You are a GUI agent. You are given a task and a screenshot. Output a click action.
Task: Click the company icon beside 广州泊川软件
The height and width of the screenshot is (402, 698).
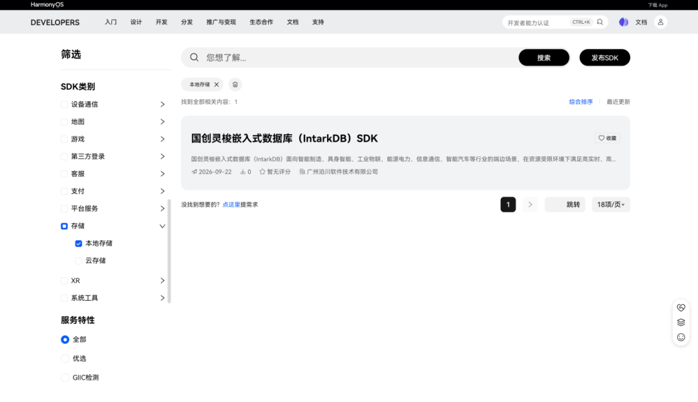tap(302, 172)
